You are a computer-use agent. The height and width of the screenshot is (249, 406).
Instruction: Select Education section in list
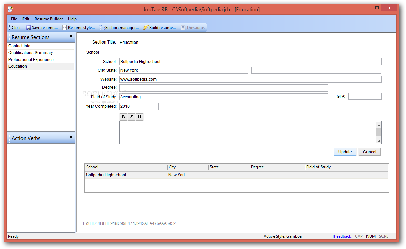point(41,66)
